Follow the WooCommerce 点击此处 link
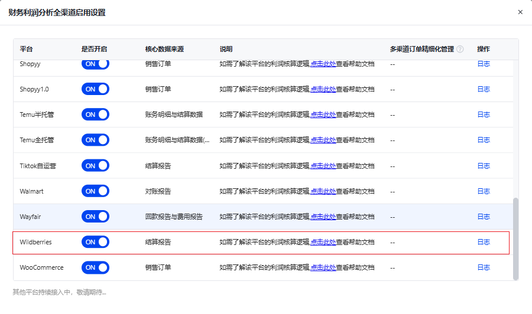The image size is (532, 314). [x=323, y=267]
